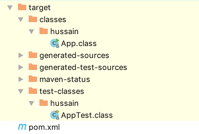Viewport: 199px width, 134px height.
Task: Click the AppTest.class file icon
Action: pyautogui.click(x=55, y=115)
